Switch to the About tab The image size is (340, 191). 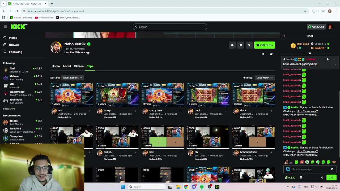(67, 66)
